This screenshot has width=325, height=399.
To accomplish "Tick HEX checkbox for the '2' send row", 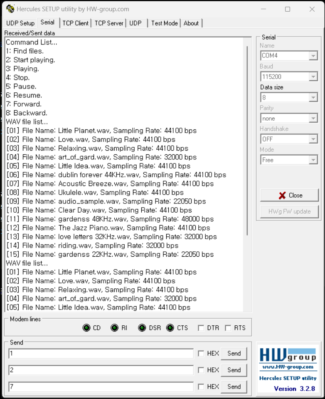I will click(201, 370).
